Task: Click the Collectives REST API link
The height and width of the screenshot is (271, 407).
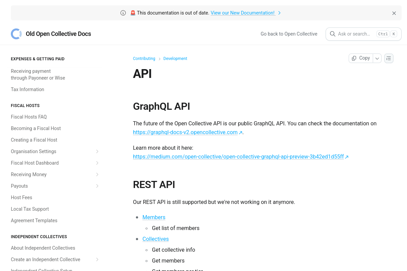Action: 156,239
